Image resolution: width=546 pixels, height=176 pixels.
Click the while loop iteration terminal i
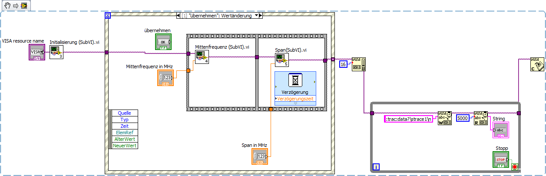click(376, 166)
